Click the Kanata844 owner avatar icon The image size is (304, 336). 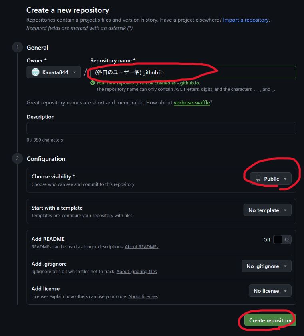click(36, 72)
